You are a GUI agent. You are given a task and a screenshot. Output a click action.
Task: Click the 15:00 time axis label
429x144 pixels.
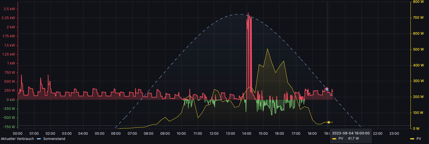[263, 134]
